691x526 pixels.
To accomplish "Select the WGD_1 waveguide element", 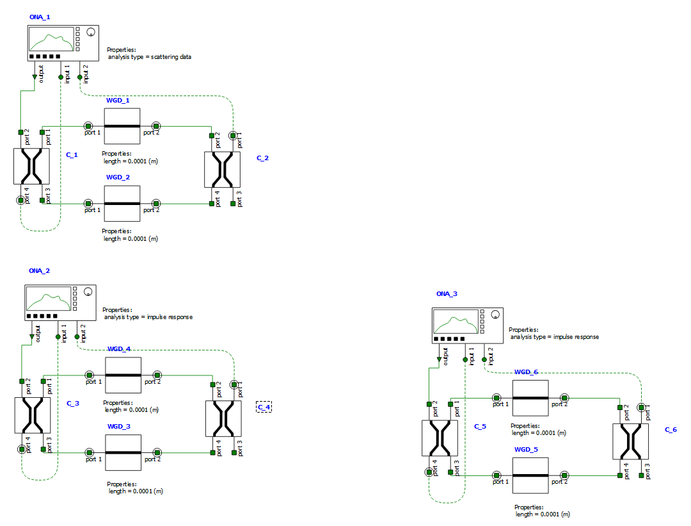I will (x=122, y=126).
